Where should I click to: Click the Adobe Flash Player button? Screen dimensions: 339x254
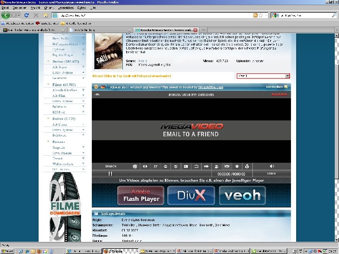pos(141,196)
